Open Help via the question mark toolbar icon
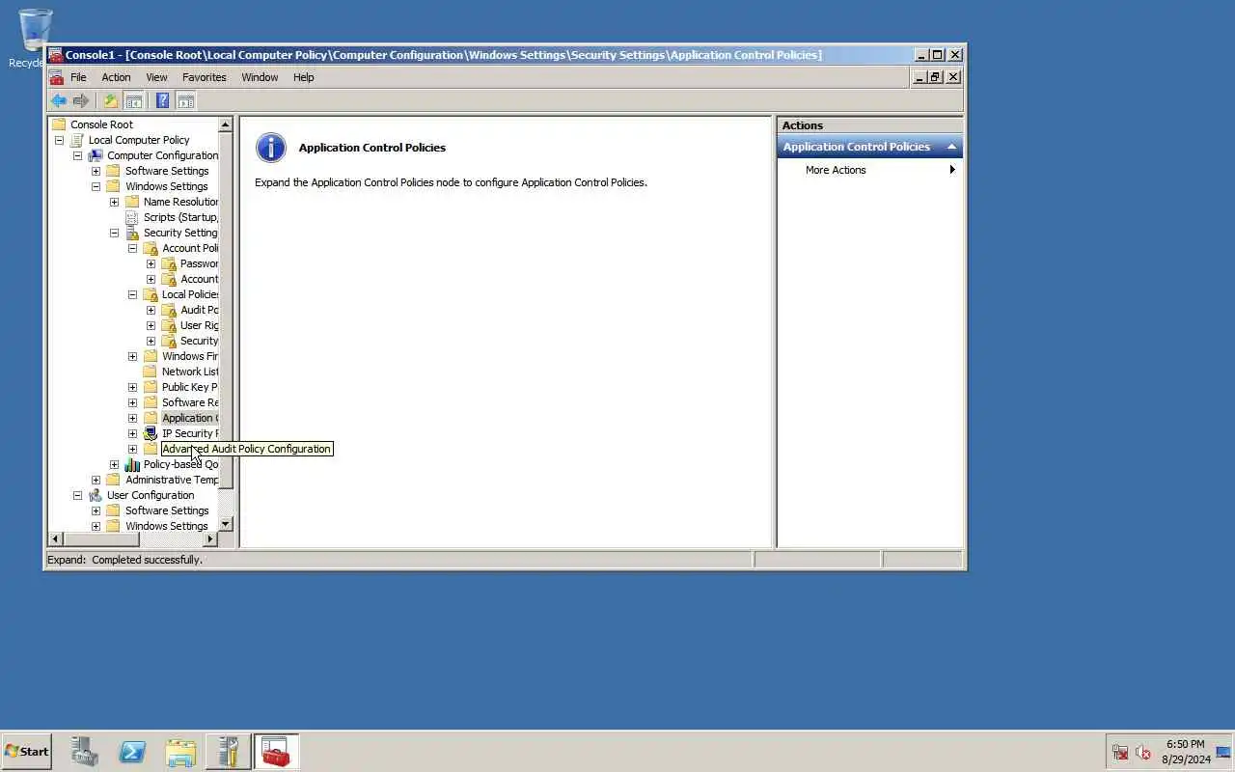 [163, 100]
